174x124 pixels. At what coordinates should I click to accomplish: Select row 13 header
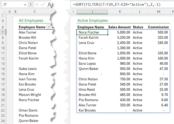click(x=3, y=63)
